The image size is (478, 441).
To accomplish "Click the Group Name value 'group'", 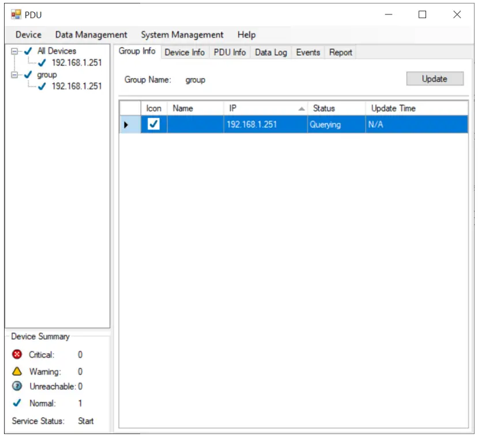I will [195, 80].
